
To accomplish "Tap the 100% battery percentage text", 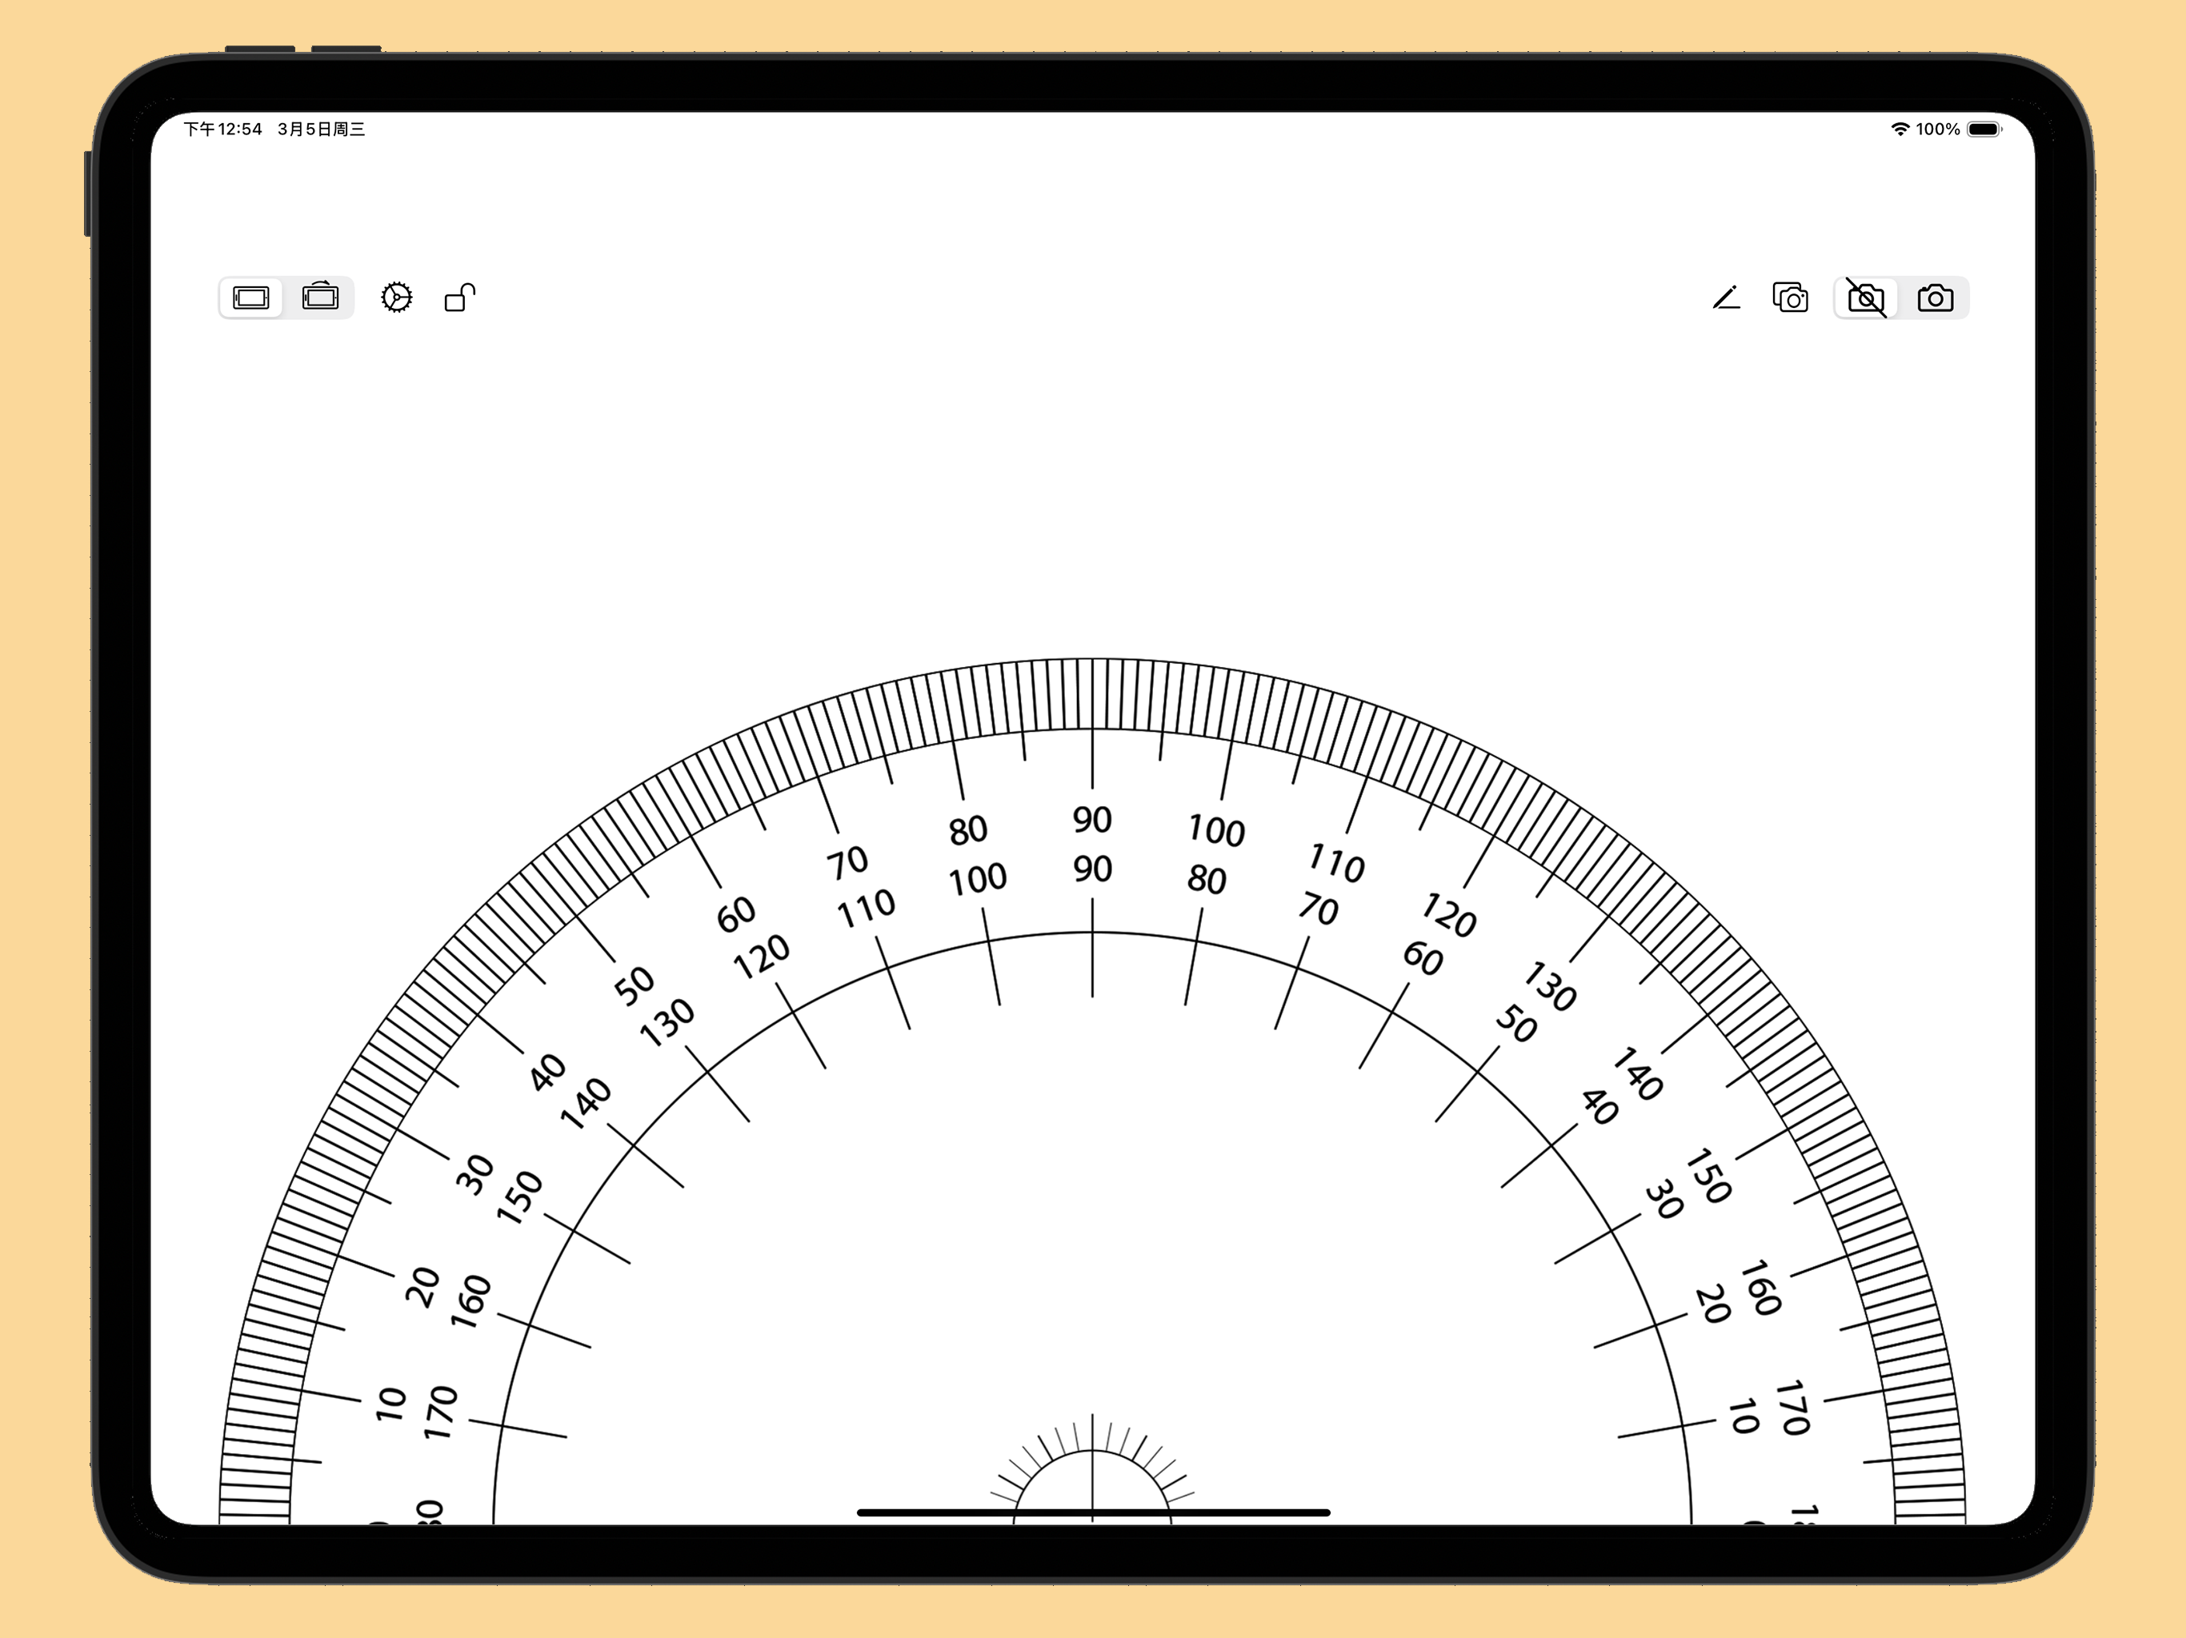I will click(x=1937, y=130).
